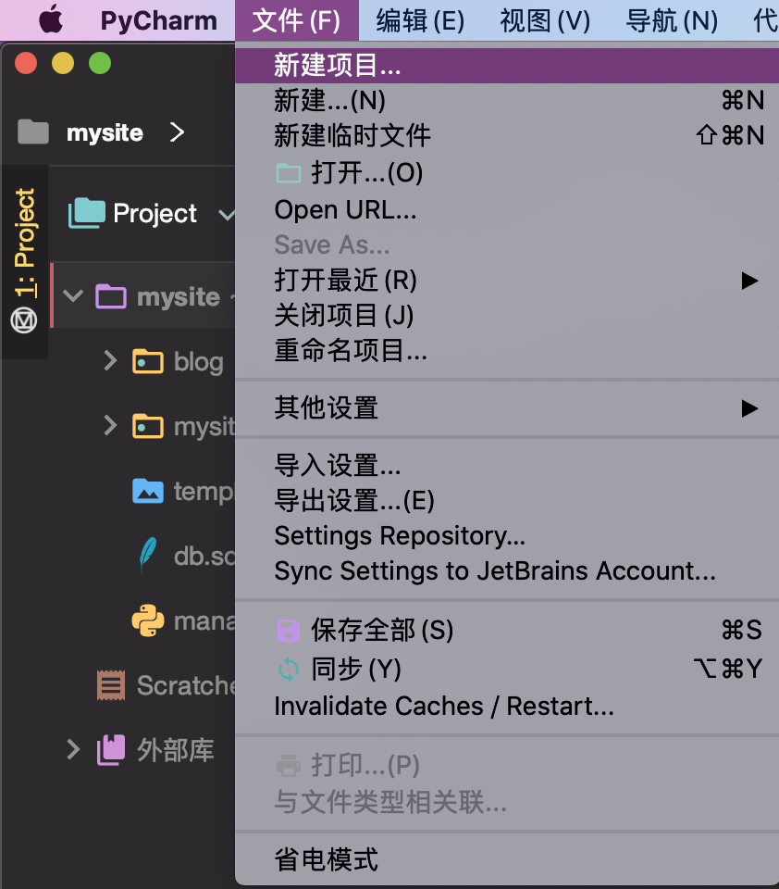Click the mysite breadcrumb label

click(105, 133)
